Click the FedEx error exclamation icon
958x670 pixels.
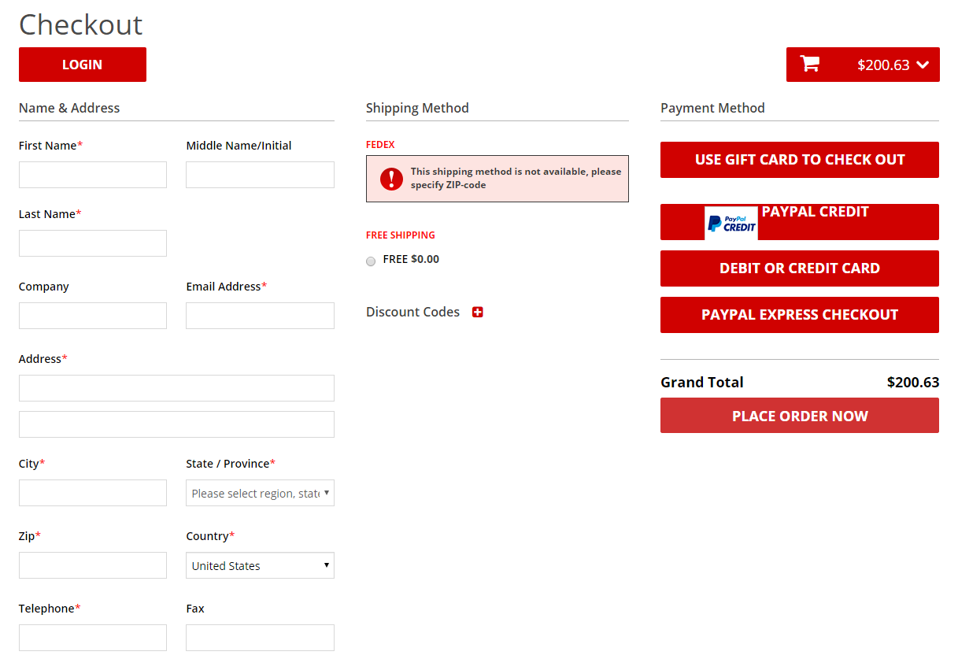tap(391, 179)
